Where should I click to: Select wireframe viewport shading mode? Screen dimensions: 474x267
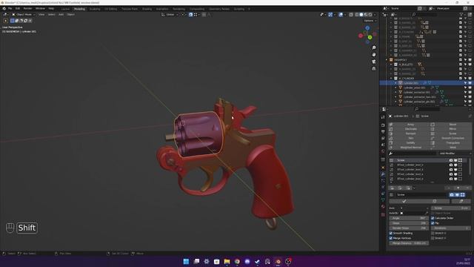tap(357, 15)
